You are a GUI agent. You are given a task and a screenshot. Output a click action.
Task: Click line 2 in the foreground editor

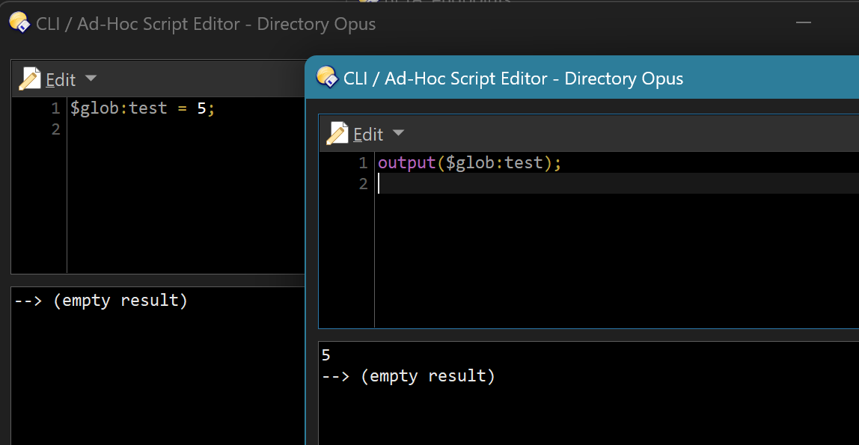click(x=599, y=183)
